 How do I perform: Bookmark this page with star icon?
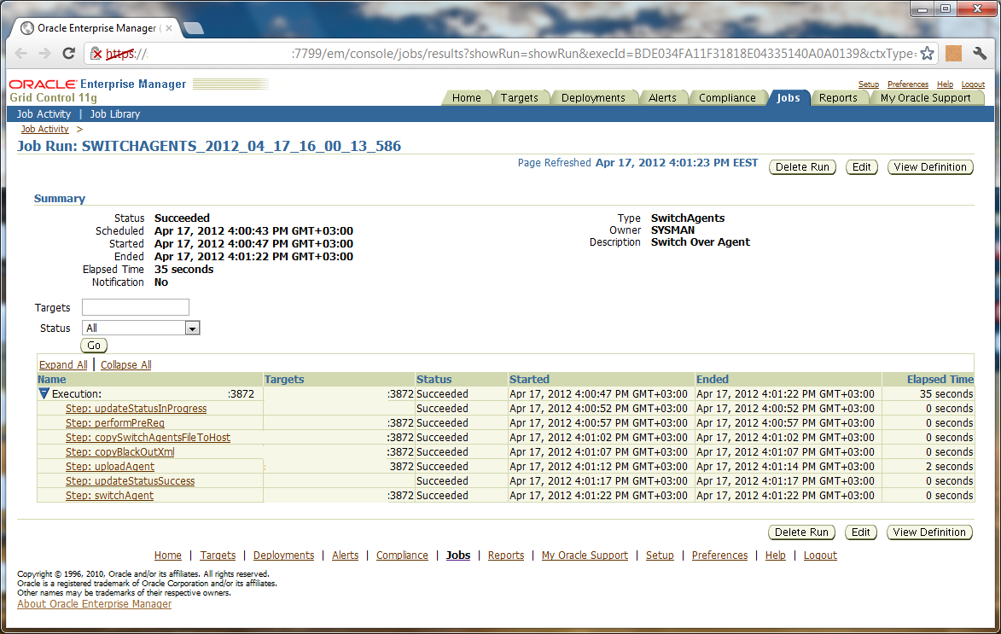[x=927, y=54]
